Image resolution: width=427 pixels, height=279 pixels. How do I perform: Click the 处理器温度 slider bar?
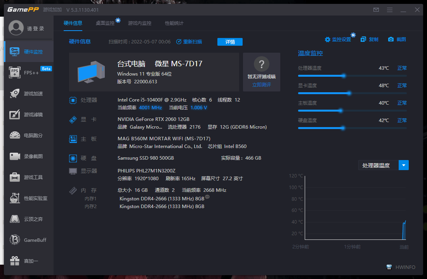coord(352,76)
